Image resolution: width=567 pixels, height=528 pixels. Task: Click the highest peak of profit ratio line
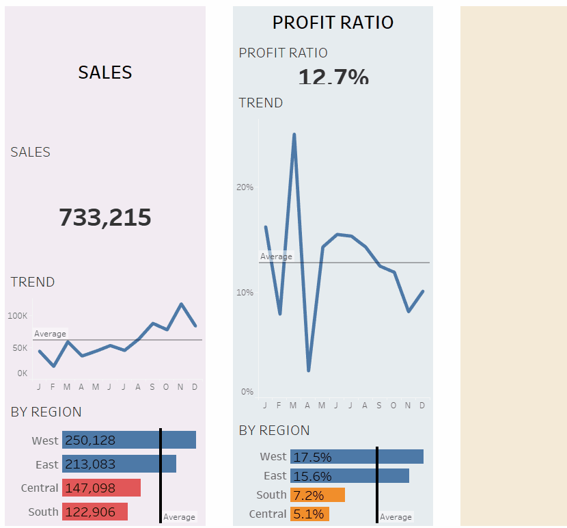[294, 134]
